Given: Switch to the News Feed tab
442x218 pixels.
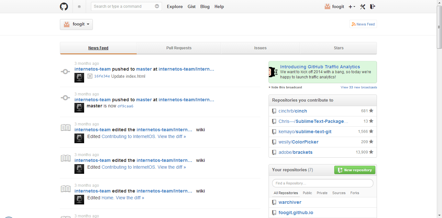Looking at the screenshot, I should (x=98, y=48).
